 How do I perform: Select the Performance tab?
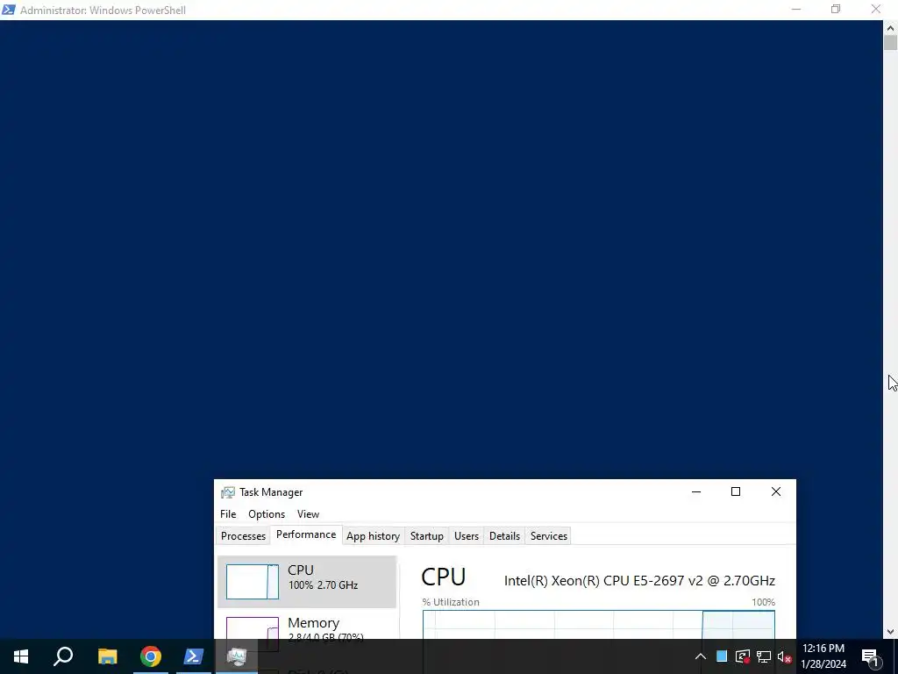pyautogui.click(x=306, y=534)
